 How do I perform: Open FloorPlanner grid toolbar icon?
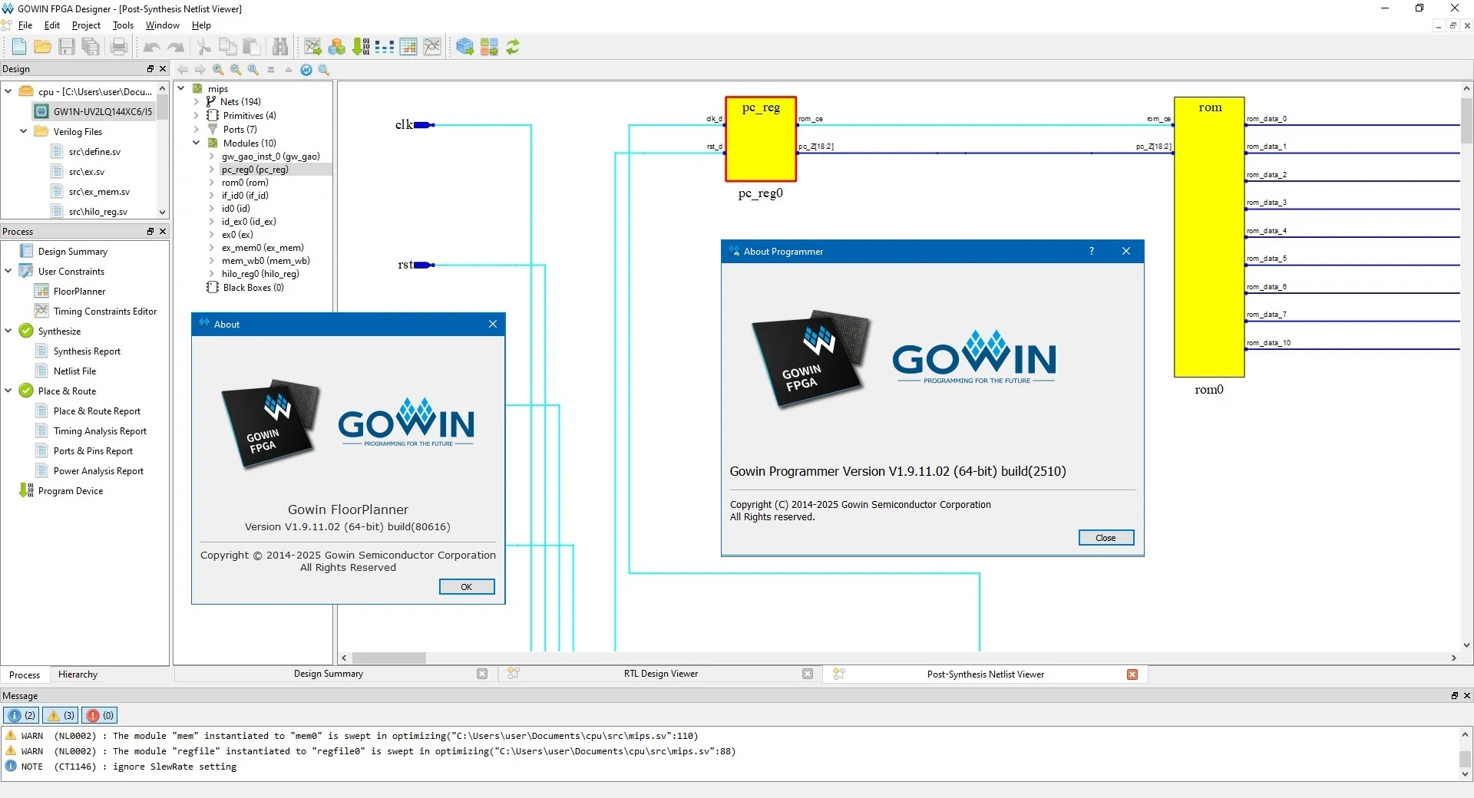click(408, 47)
